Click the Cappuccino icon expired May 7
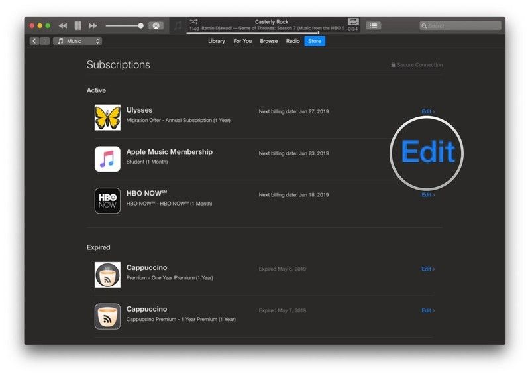Screen dimensions: 530x376 coord(107,316)
